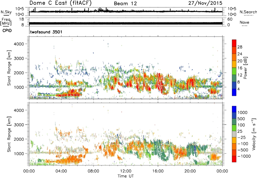Click the '04:00' time tick label
Screen dimensions: 257x178
click(x=61, y=171)
